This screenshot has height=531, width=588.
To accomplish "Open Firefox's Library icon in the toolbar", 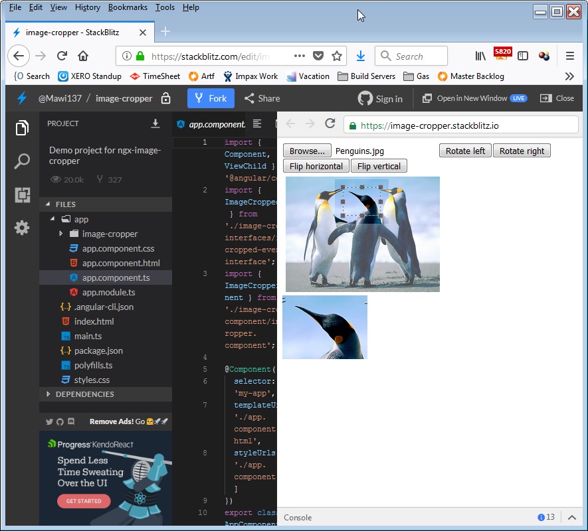I will [x=480, y=56].
